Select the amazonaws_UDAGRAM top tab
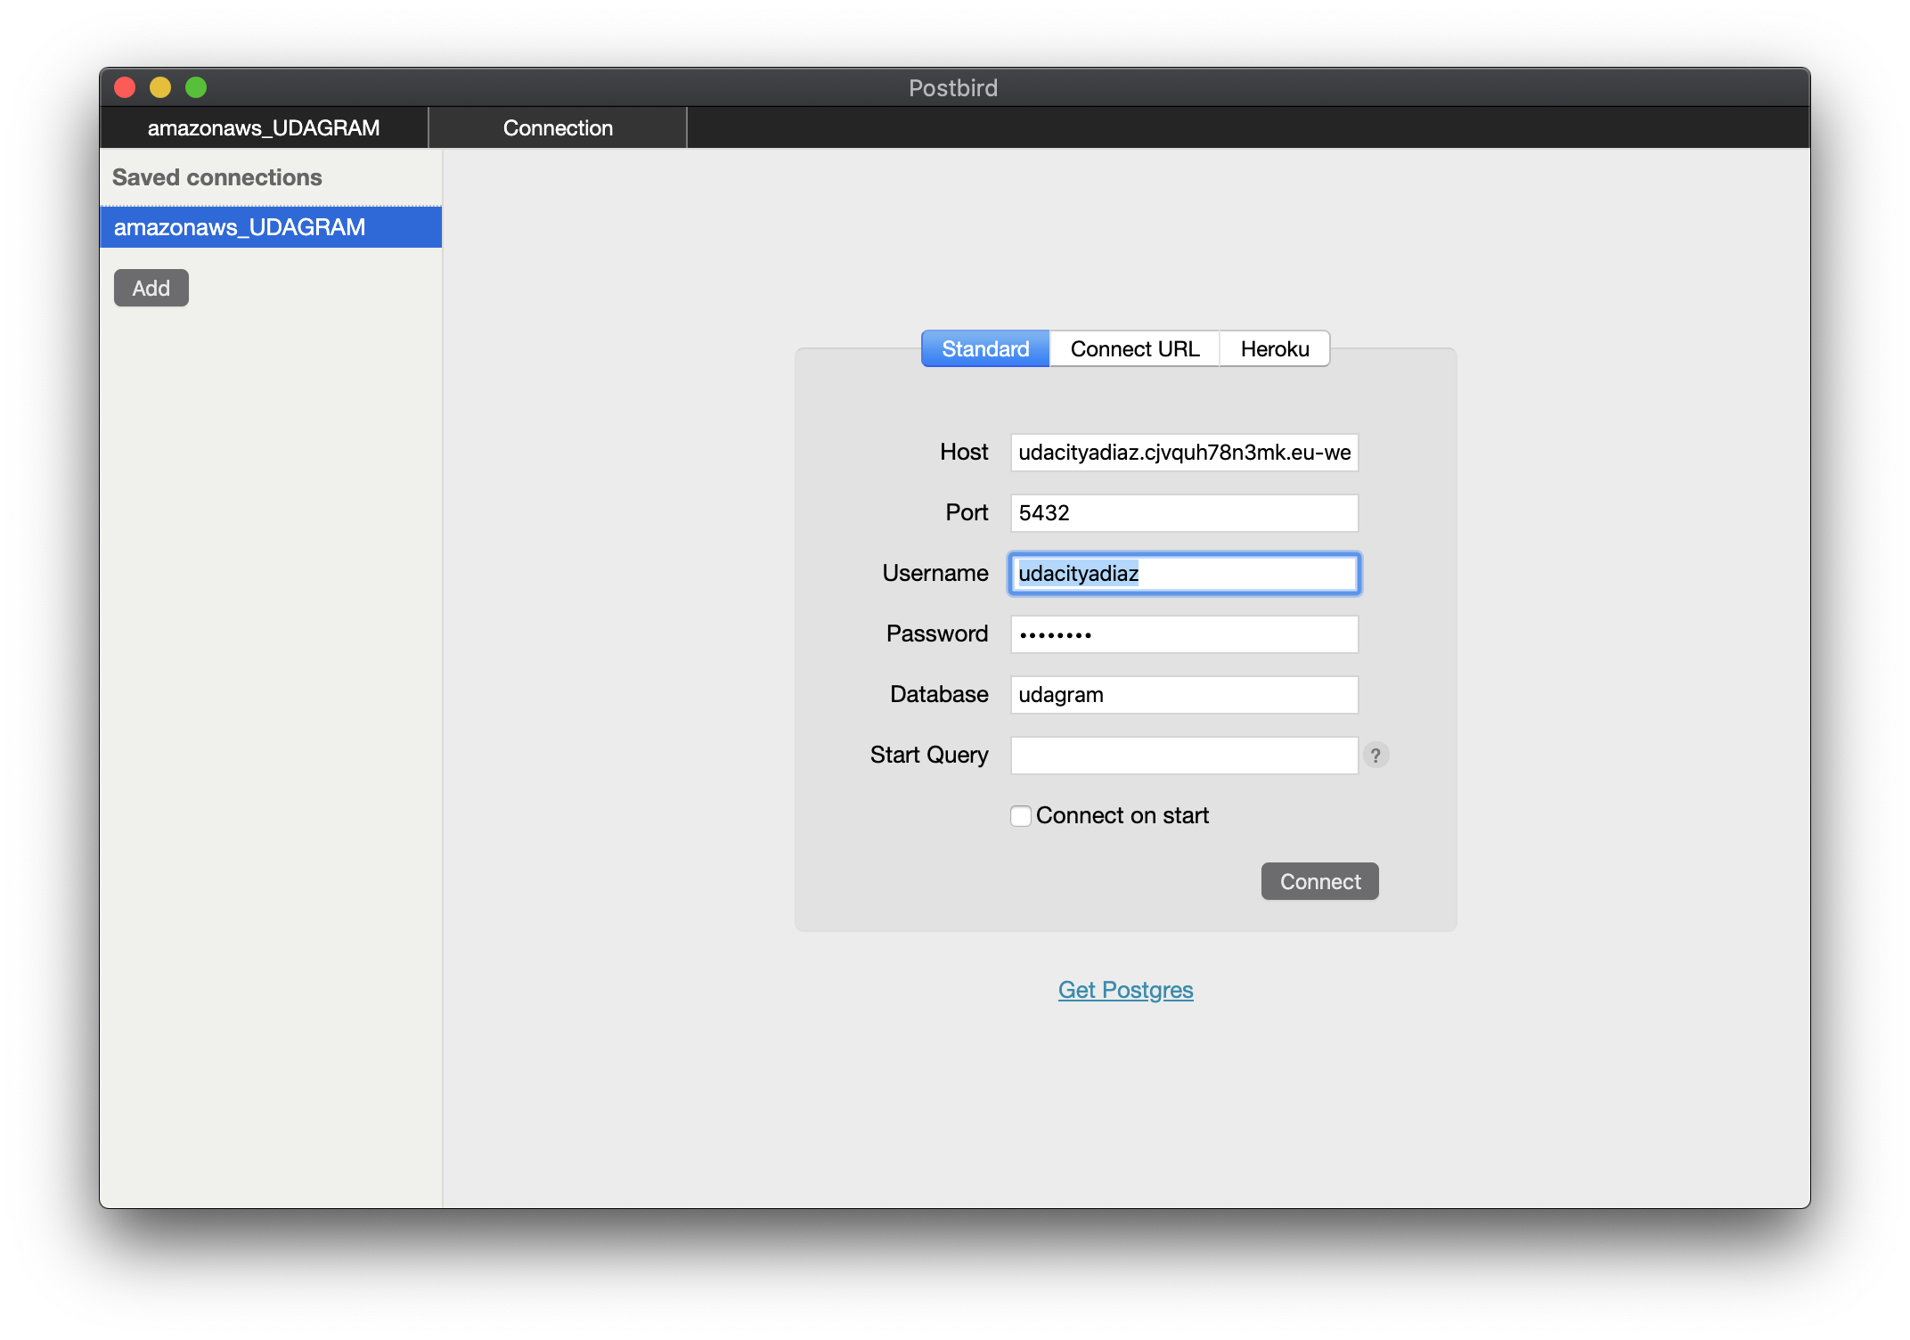This screenshot has width=1910, height=1340. pos(264,128)
